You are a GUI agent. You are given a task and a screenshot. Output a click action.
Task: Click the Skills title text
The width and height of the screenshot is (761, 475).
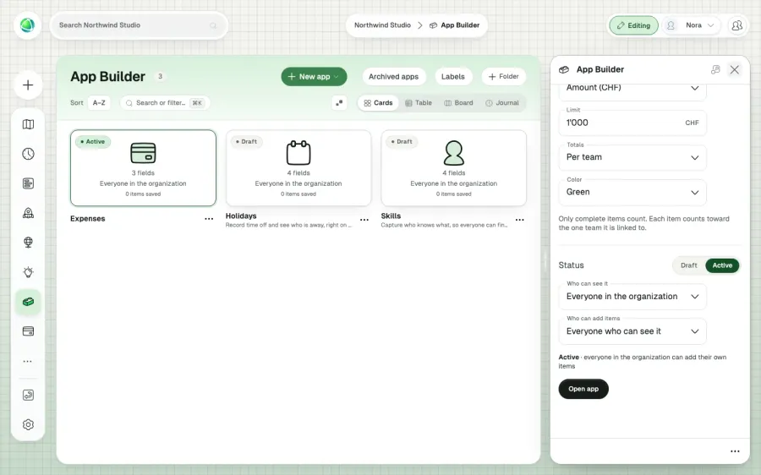click(391, 216)
